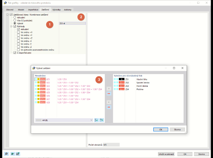Switch to the Imperfekce tab
Screen dimensions: 213x158
(x=33, y=10)
